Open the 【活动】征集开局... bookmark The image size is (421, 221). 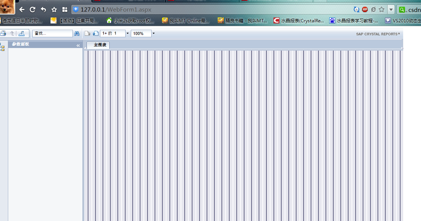(x=74, y=20)
